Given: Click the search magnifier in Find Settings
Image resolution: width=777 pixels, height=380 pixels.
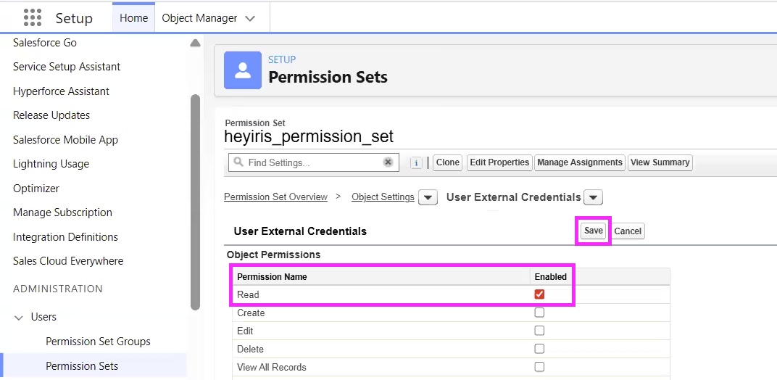Looking at the screenshot, I should [x=238, y=162].
